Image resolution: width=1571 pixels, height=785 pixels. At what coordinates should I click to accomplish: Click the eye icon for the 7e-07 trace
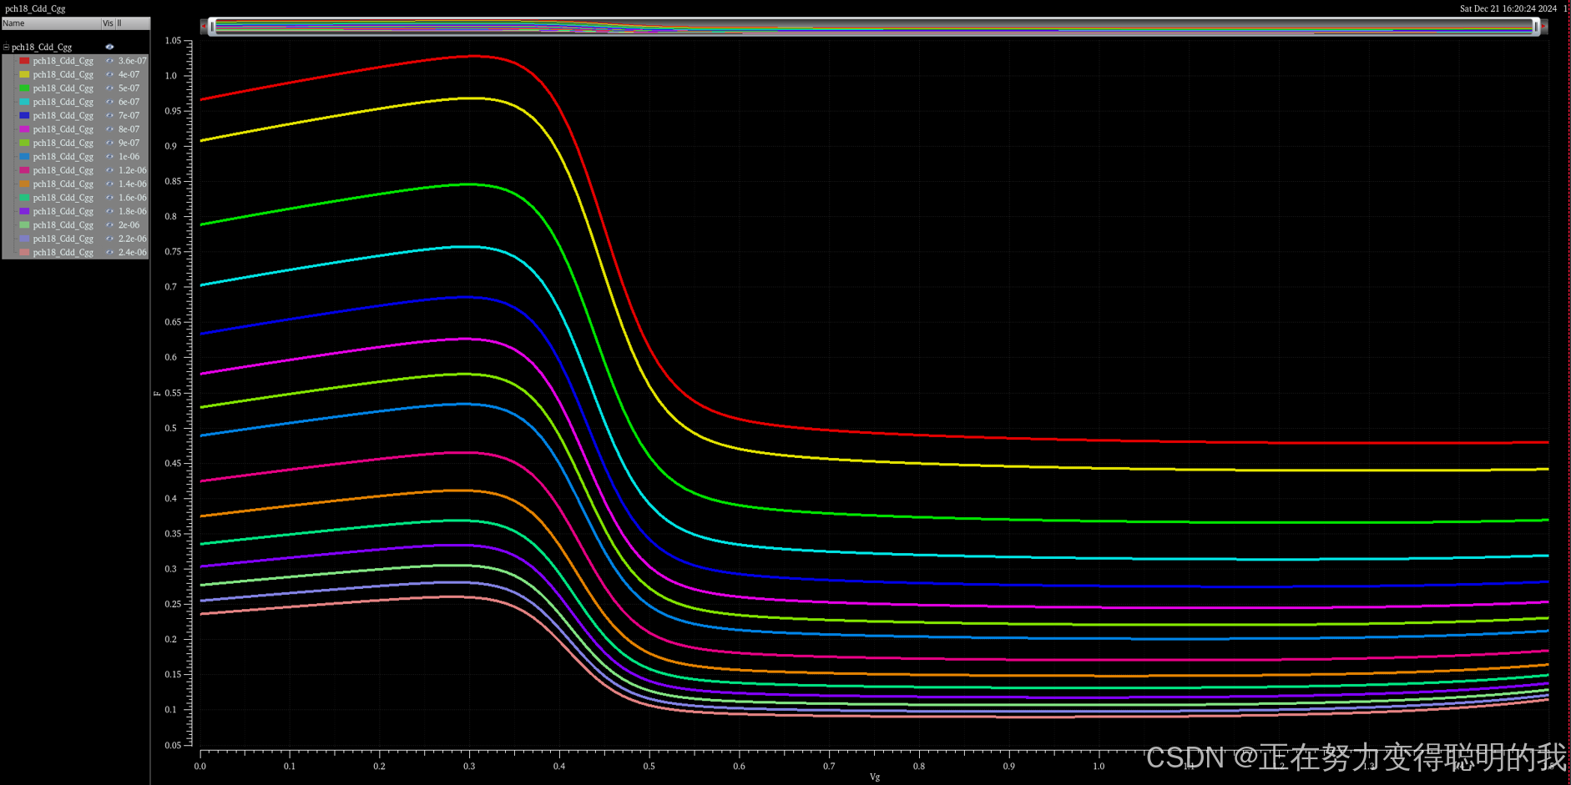pos(109,115)
